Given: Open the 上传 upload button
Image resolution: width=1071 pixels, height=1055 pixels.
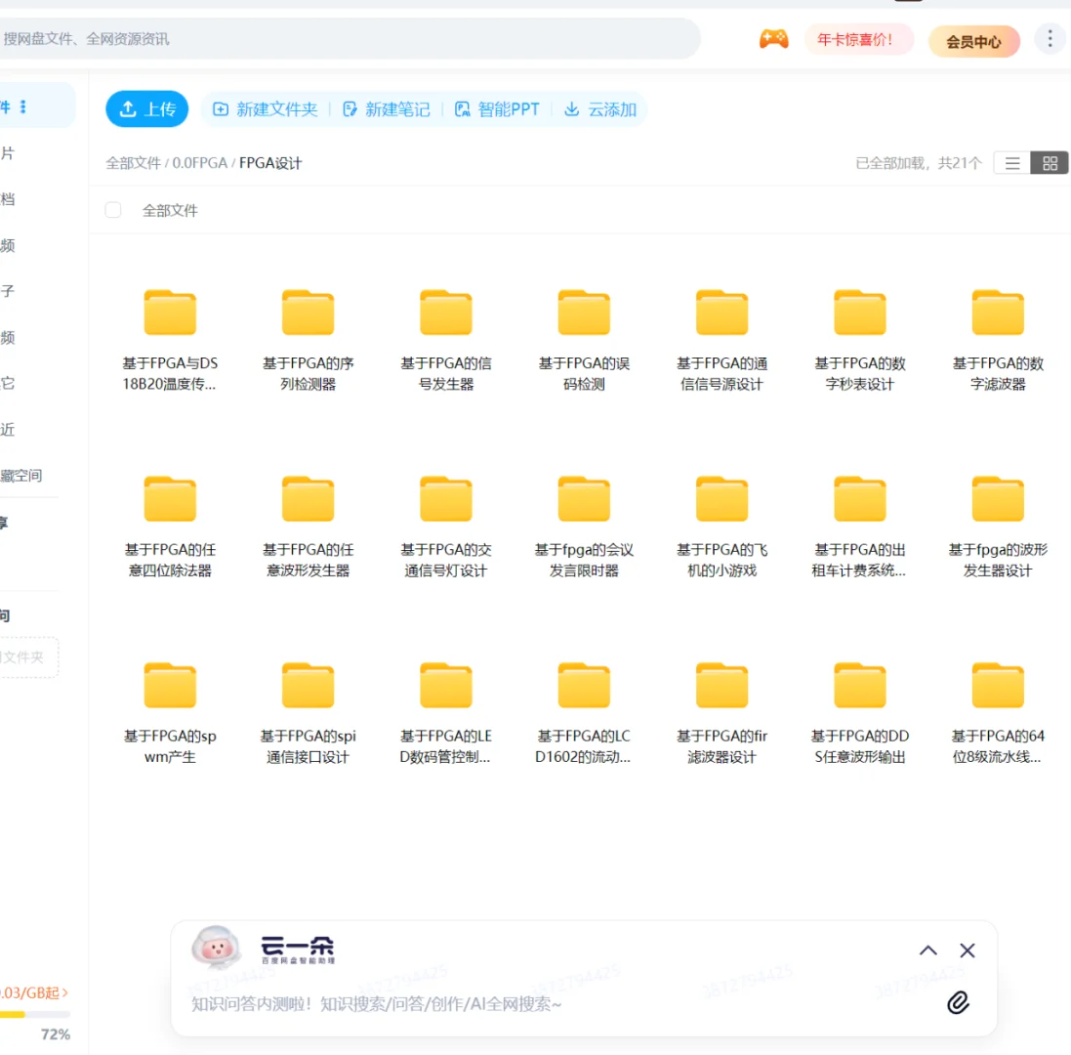Looking at the screenshot, I should pos(146,109).
